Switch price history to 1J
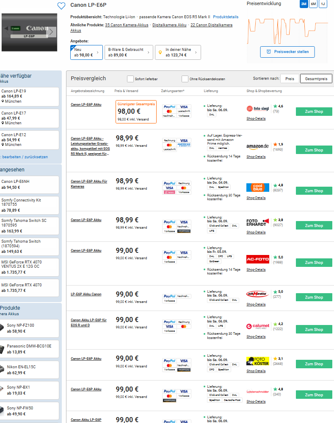Image resolution: width=334 pixels, height=423 pixels. tap(323, 4)
